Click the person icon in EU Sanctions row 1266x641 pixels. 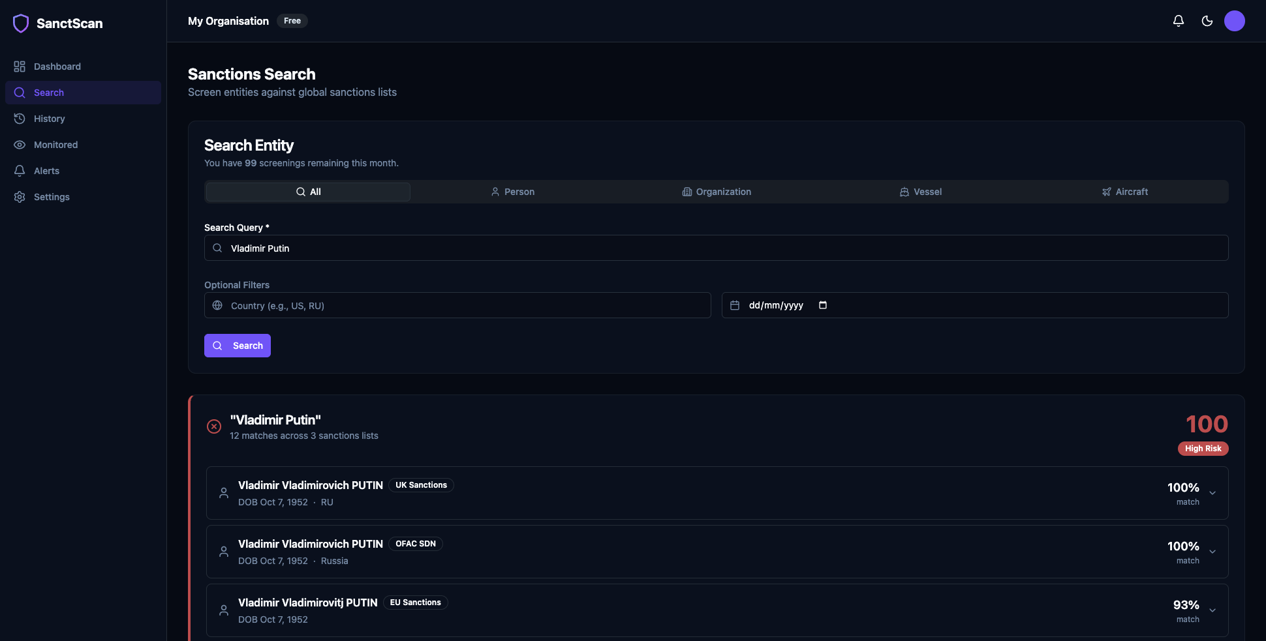click(x=224, y=610)
